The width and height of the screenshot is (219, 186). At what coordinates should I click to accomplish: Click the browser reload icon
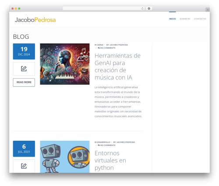tap(142, 8)
